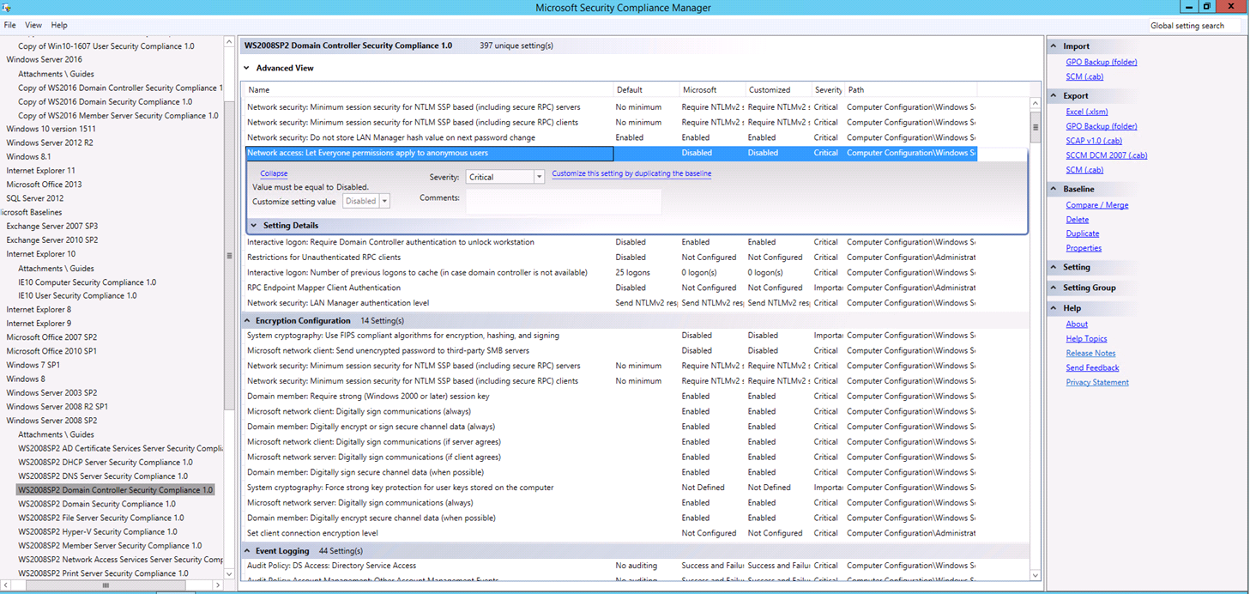The height and width of the screenshot is (594, 1250).
Task: Click the Compare / Merge baseline link
Action: tap(1097, 205)
